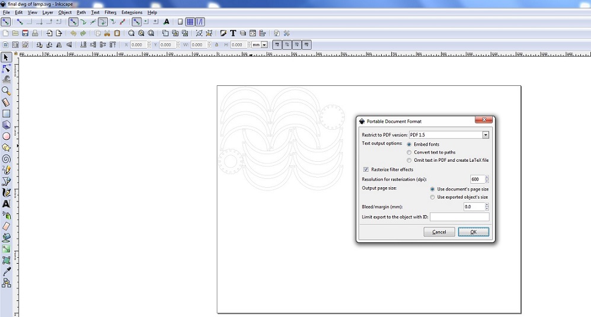Click the Undo arrow icon
The image size is (591, 317).
coord(73,33)
